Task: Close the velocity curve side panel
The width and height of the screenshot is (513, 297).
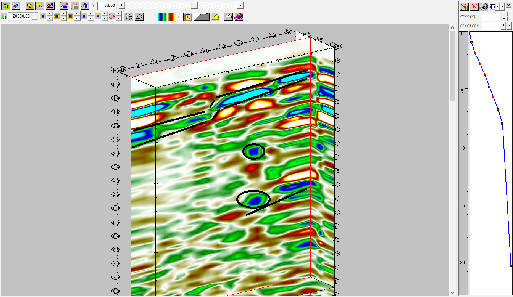Action: (x=508, y=5)
